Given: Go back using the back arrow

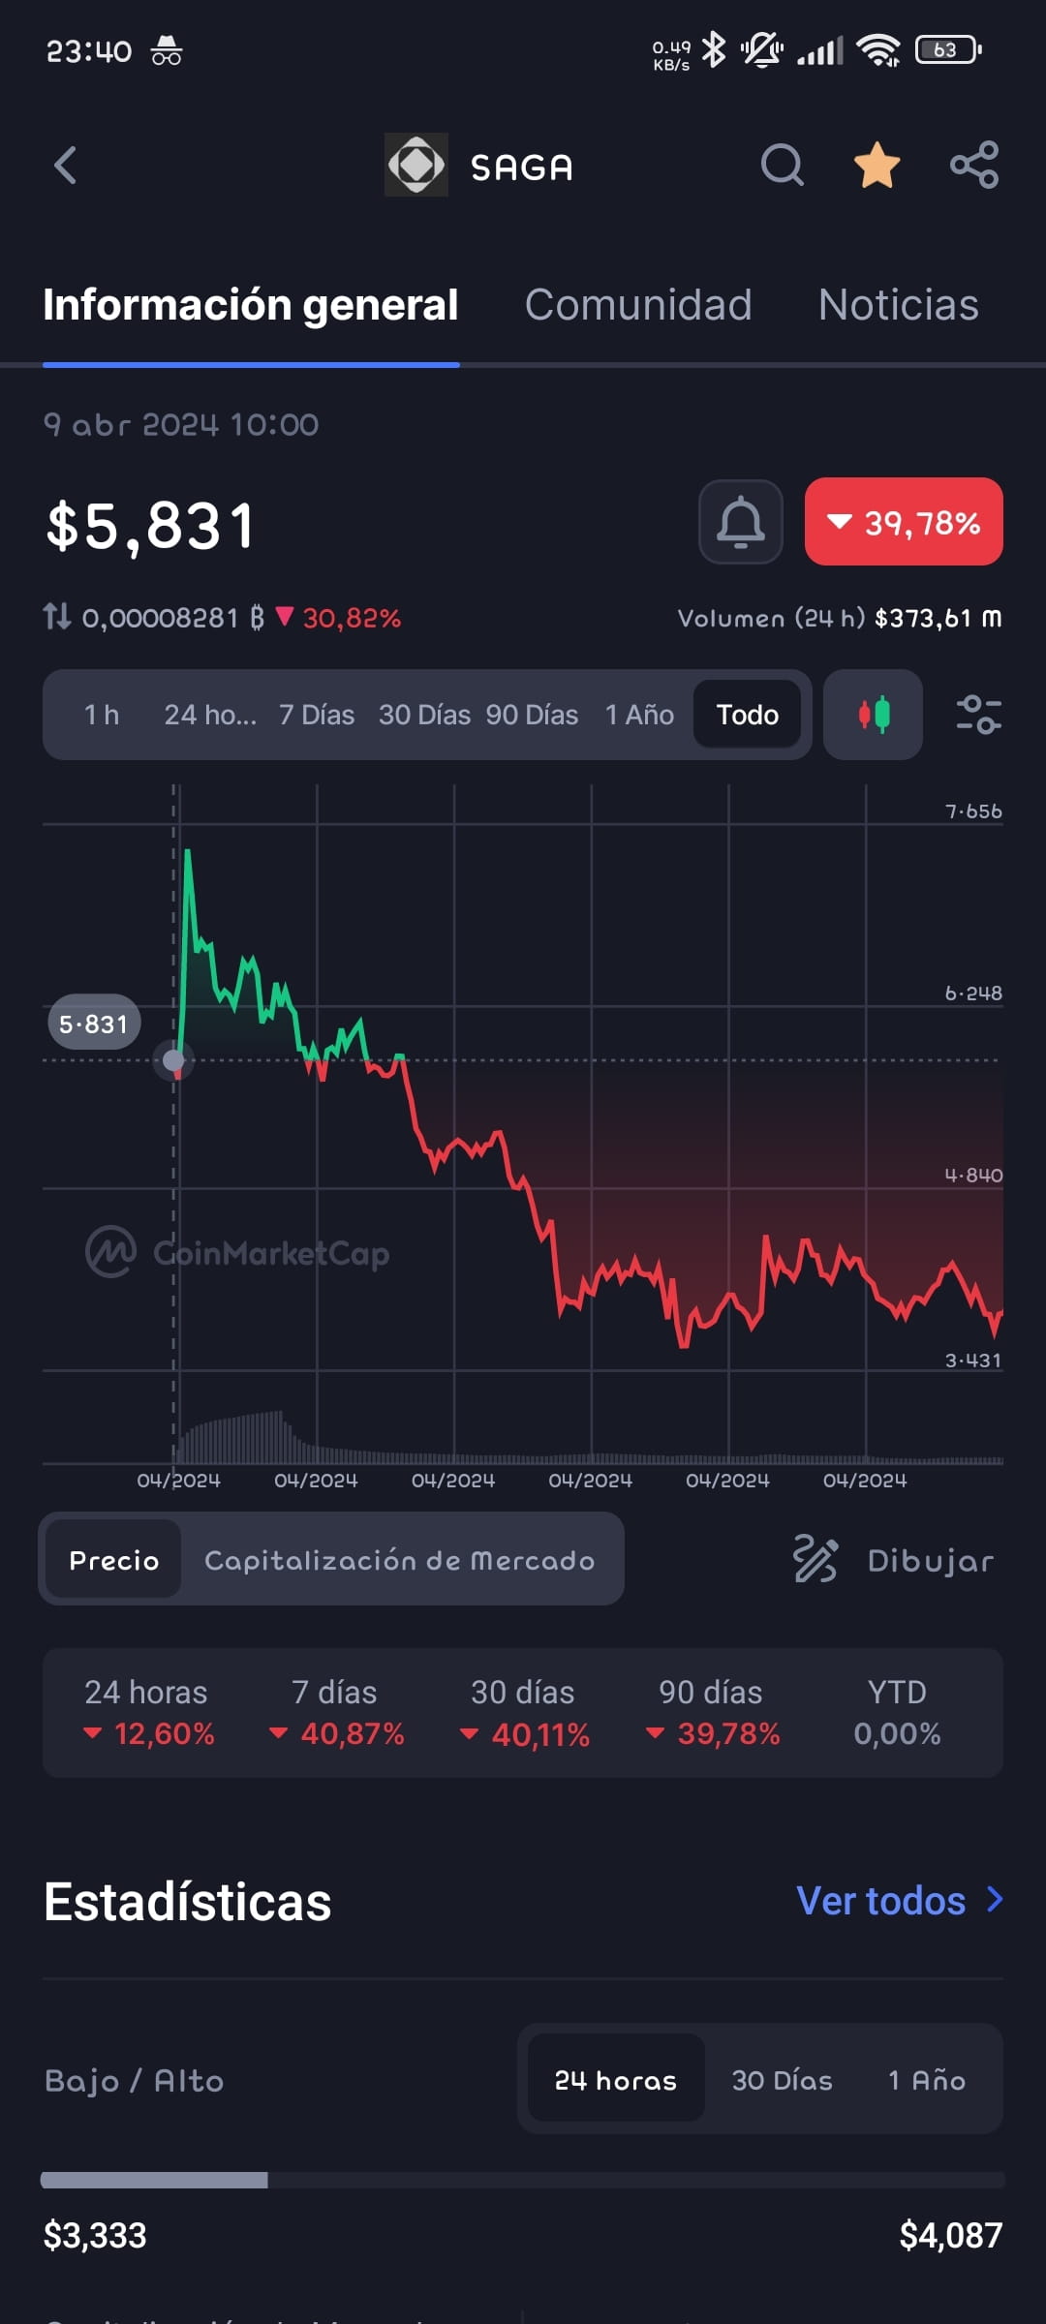Looking at the screenshot, I should click(66, 165).
